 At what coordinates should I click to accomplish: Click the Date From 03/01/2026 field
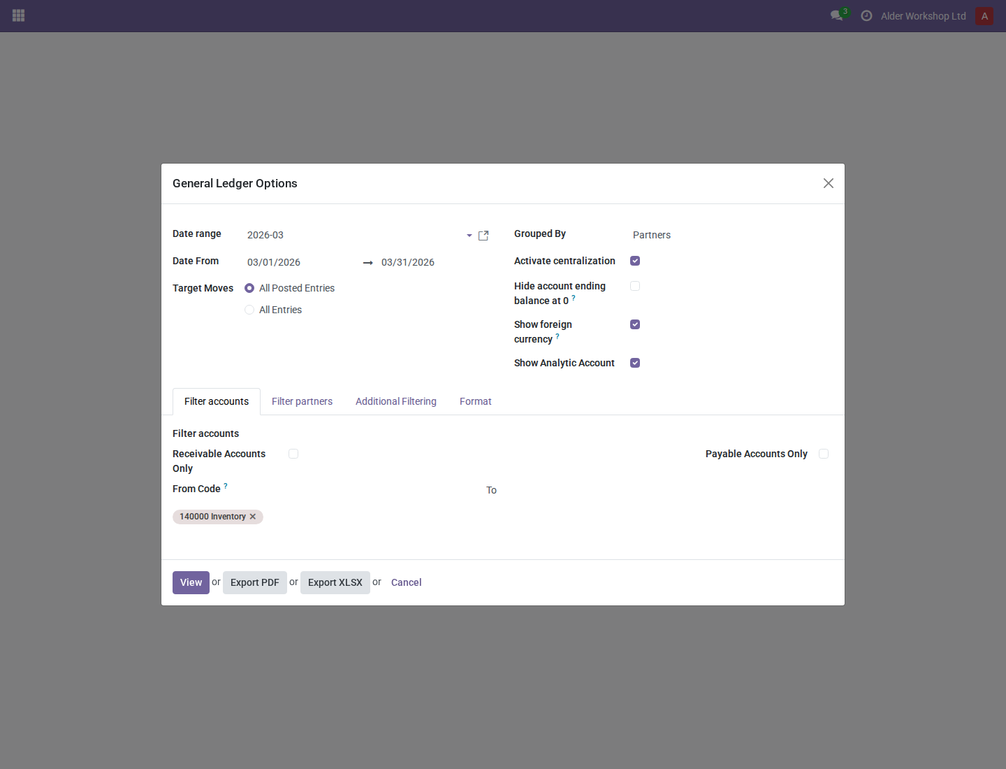point(300,262)
